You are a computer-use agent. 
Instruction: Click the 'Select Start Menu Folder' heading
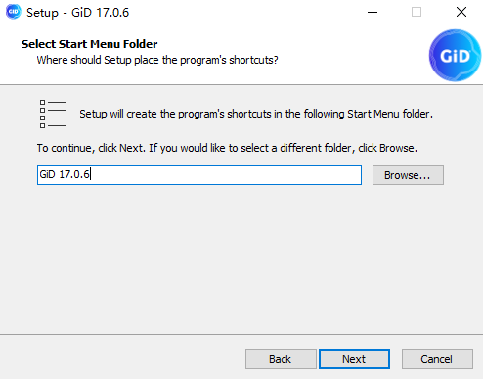(90, 44)
